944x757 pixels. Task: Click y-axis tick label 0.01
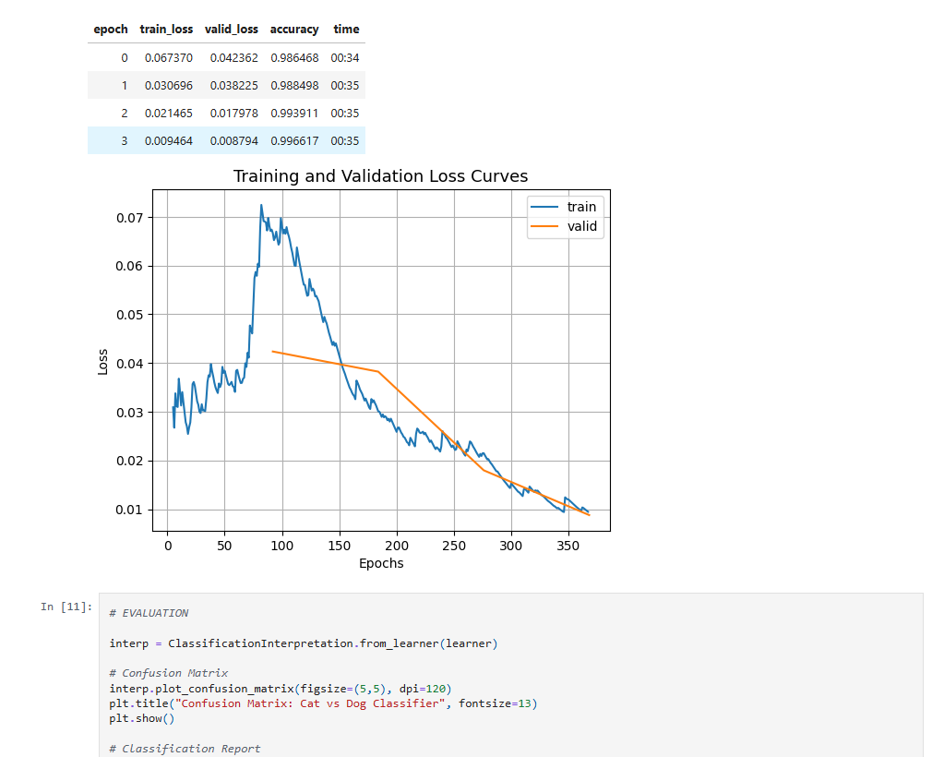click(x=129, y=511)
